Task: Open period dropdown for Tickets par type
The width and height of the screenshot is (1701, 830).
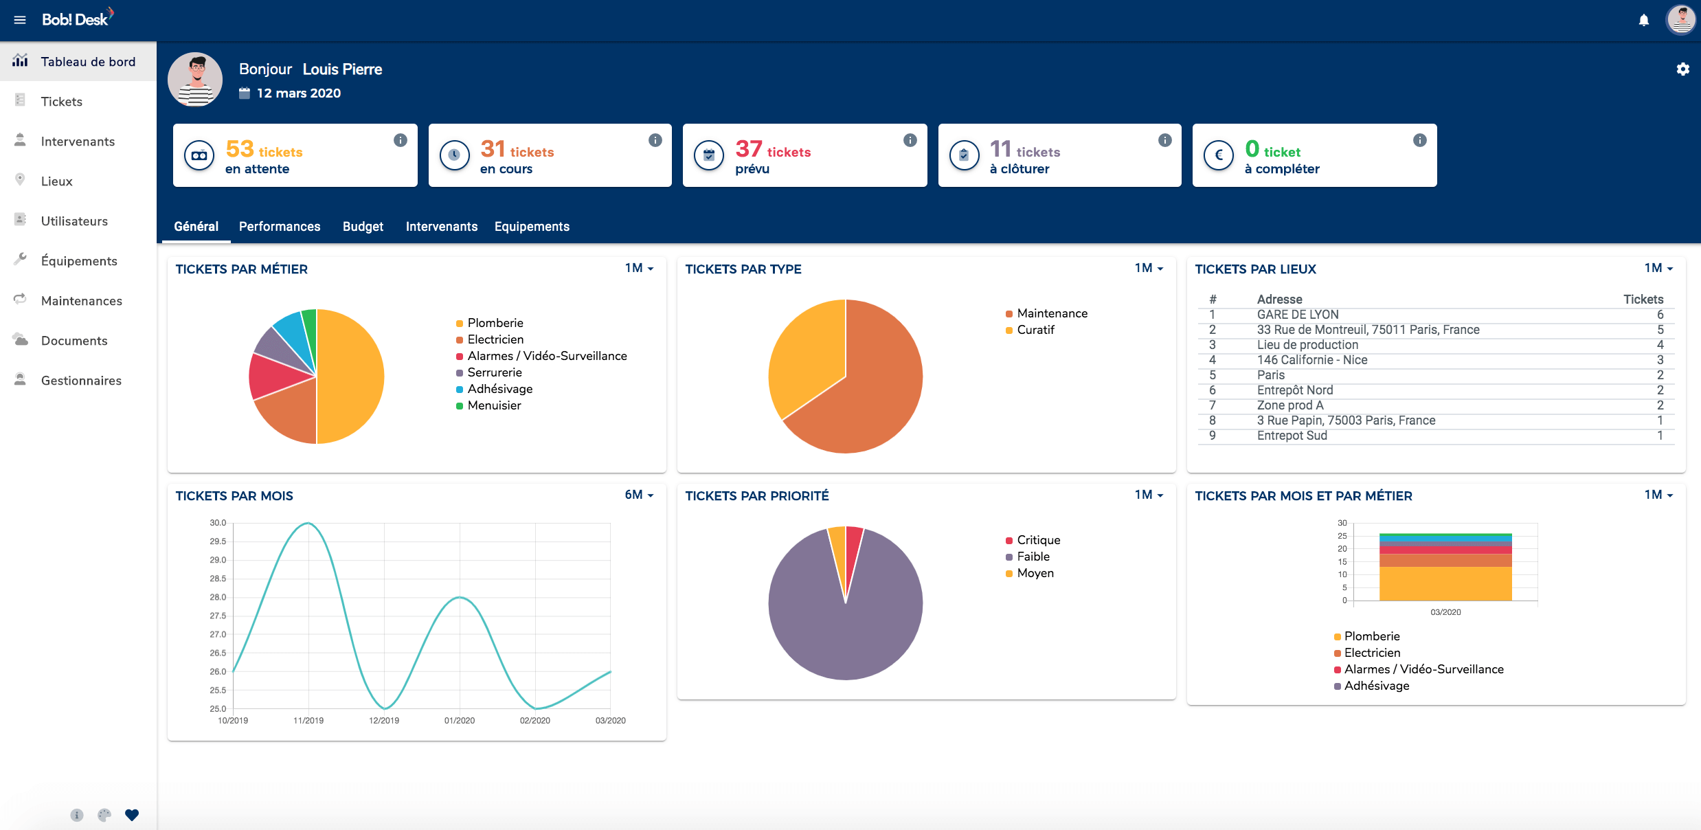Action: click(1149, 268)
